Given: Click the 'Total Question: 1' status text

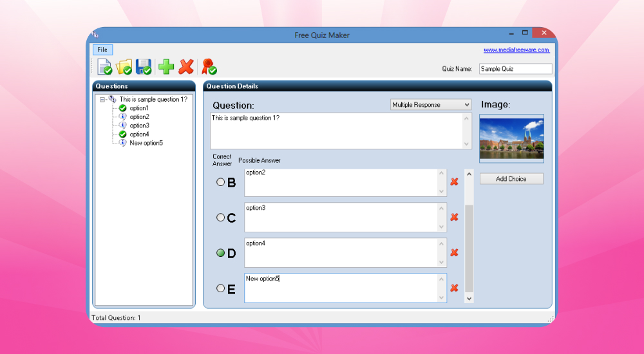Looking at the screenshot, I should [116, 317].
